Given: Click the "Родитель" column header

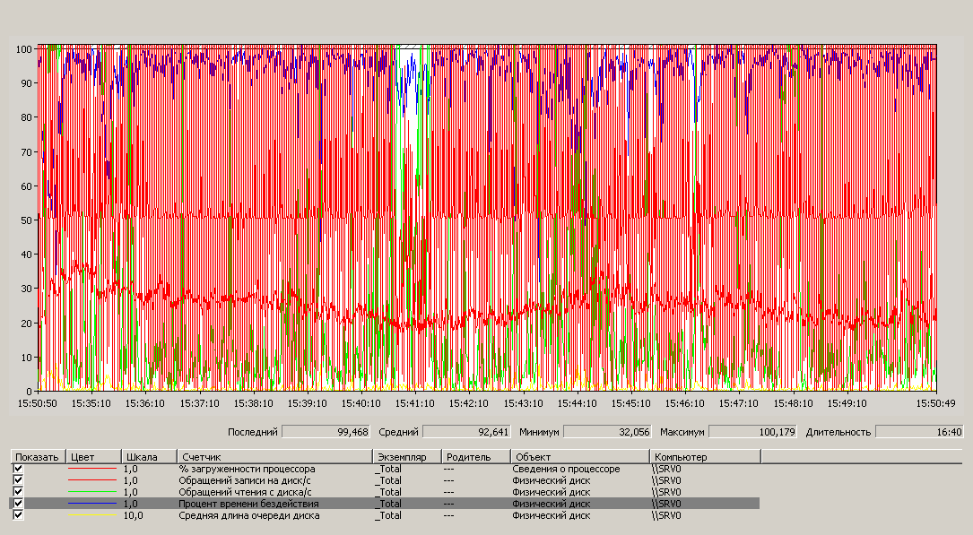Looking at the screenshot, I should pos(475,457).
